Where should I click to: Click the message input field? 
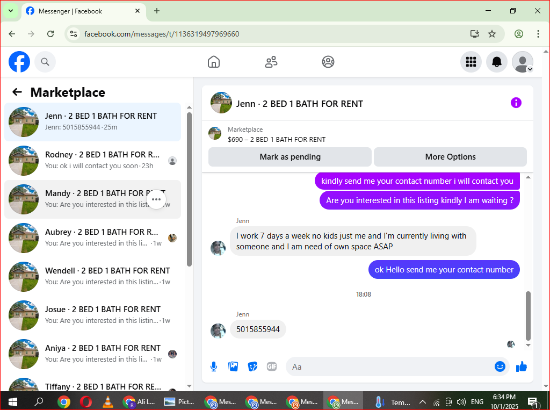(389, 366)
